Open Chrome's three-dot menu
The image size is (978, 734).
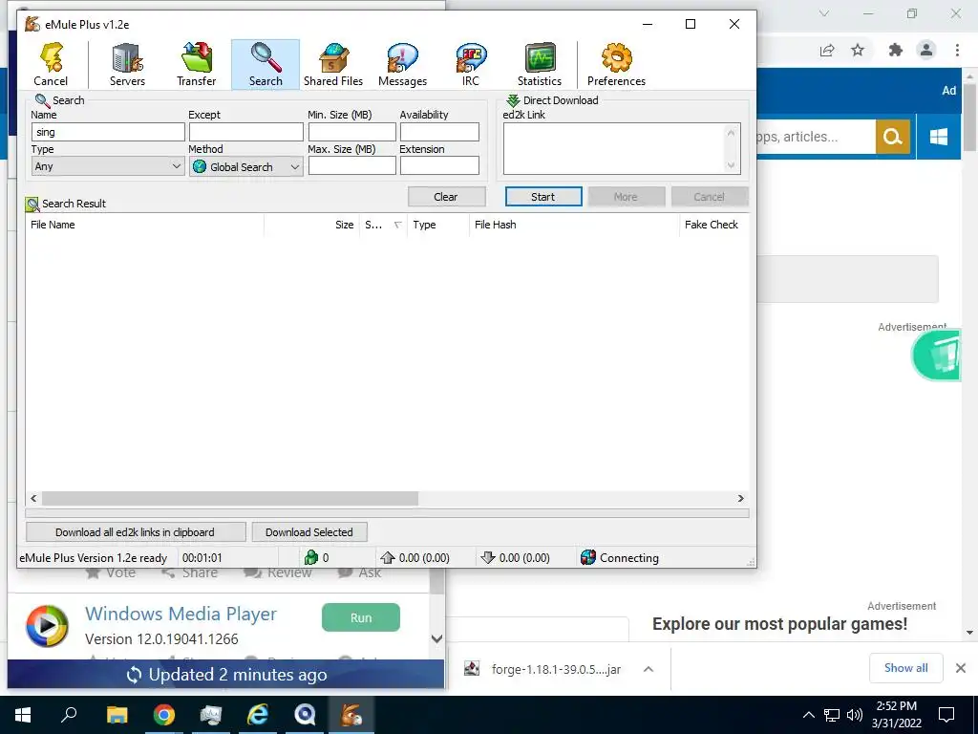pos(957,50)
